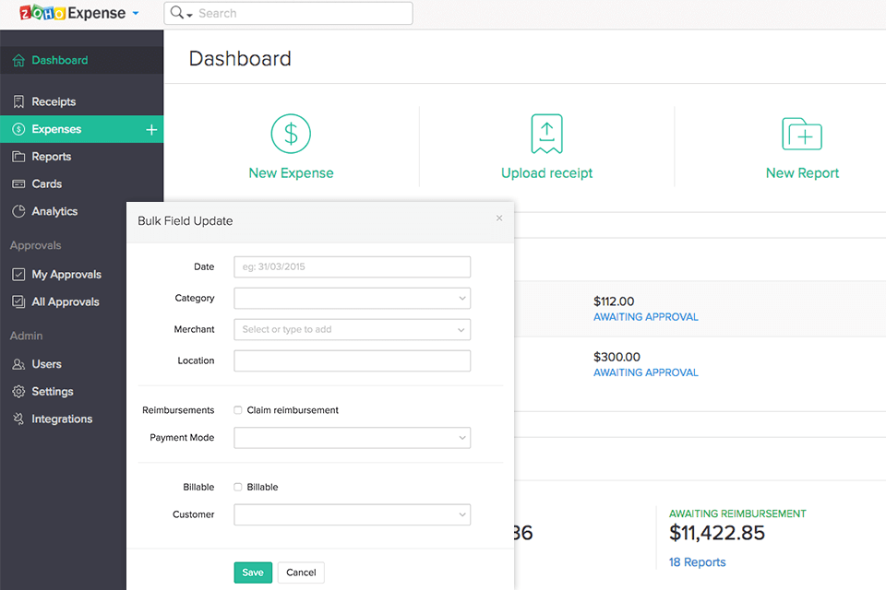Click the New Expense link
The height and width of the screenshot is (590, 886).
tap(291, 172)
